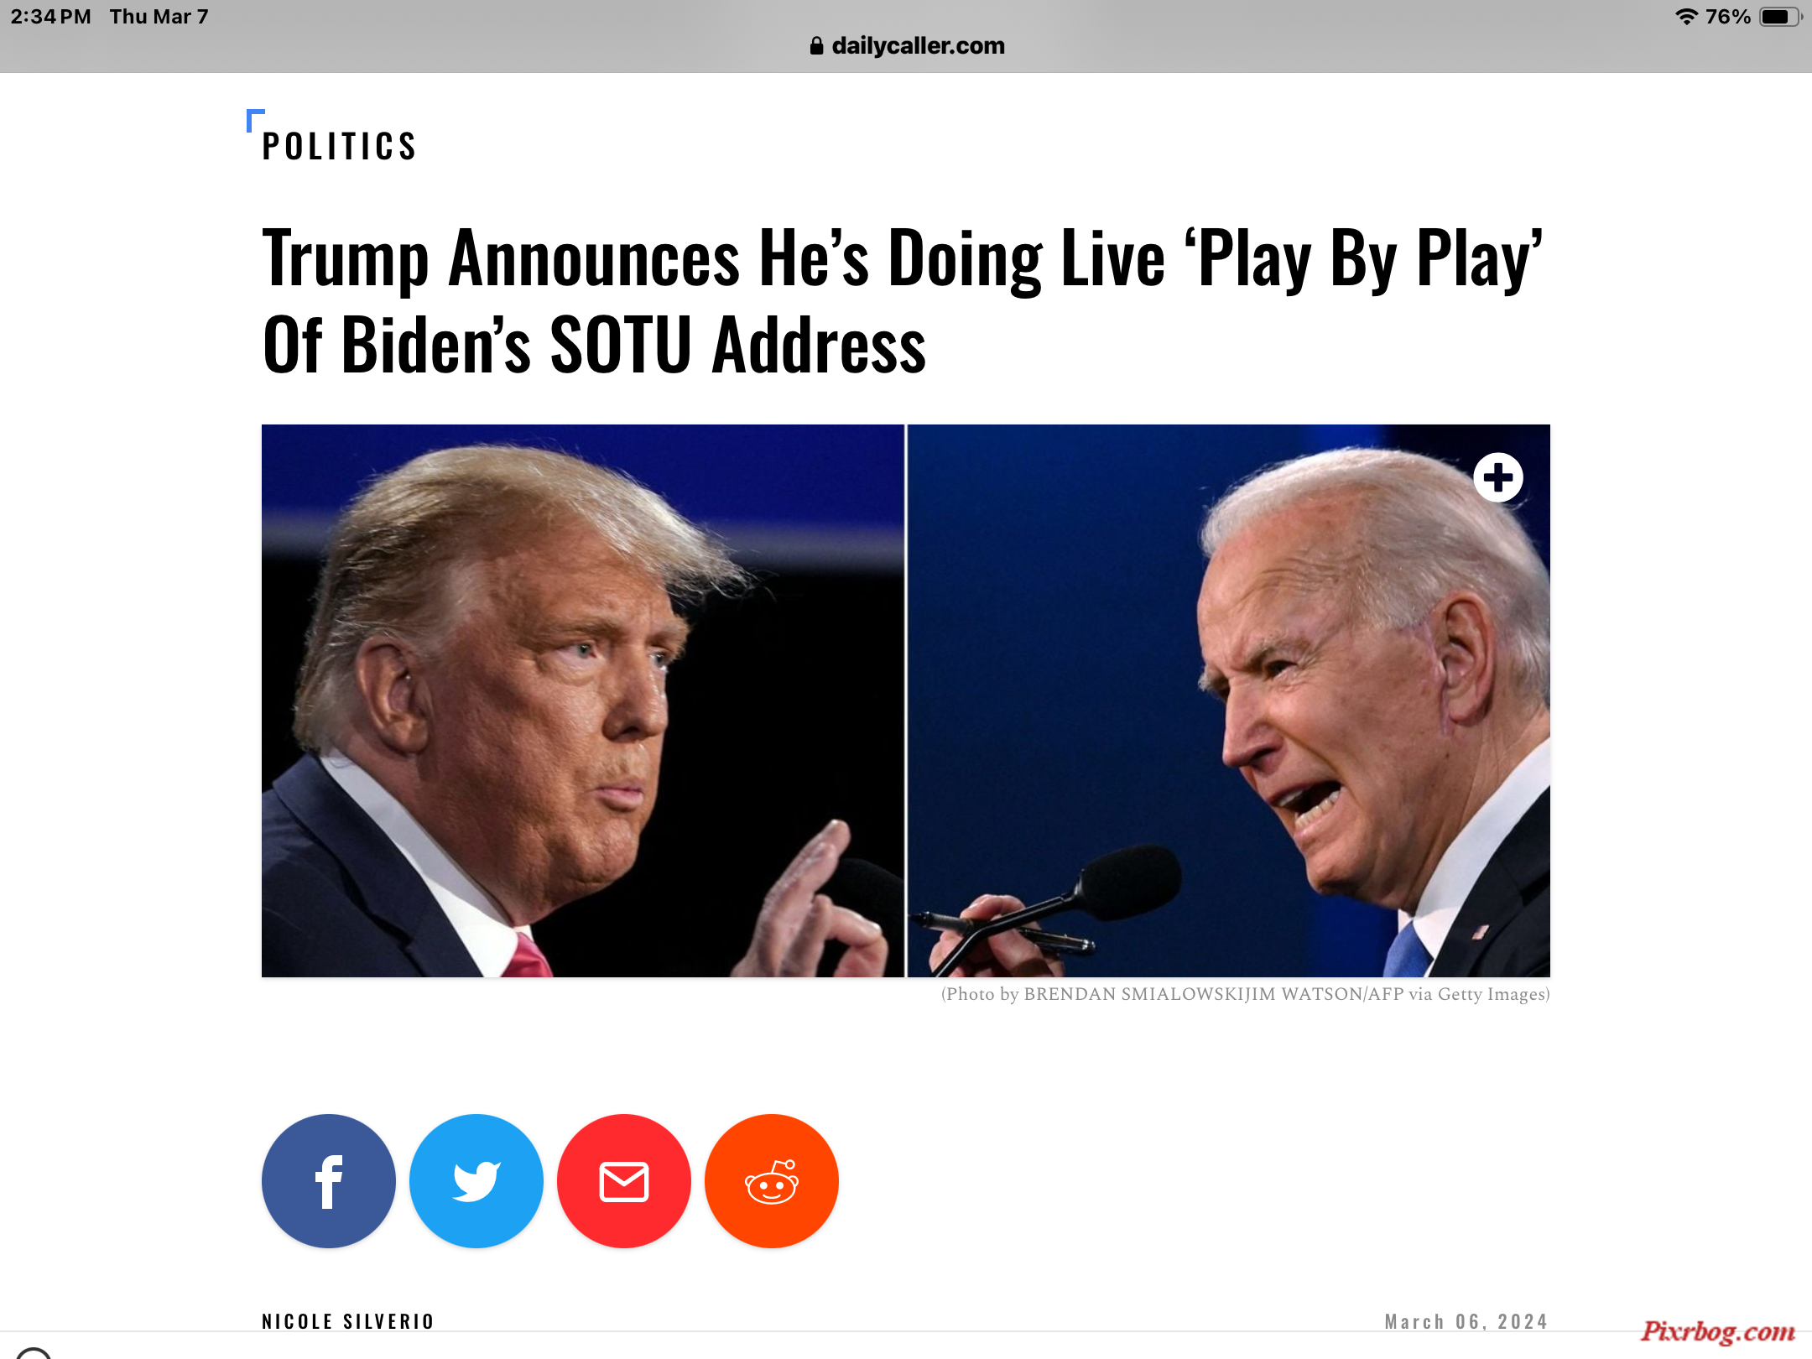Viewport: 1812px width, 1359px height.
Task: Tap the Thu Mar 7 date
Action: (159, 17)
